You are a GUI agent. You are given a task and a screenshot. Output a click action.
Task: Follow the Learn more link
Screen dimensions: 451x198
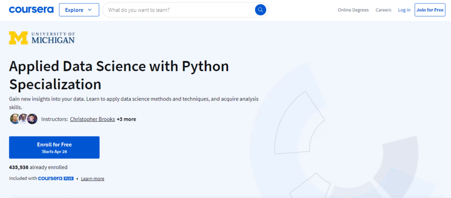point(92,179)
